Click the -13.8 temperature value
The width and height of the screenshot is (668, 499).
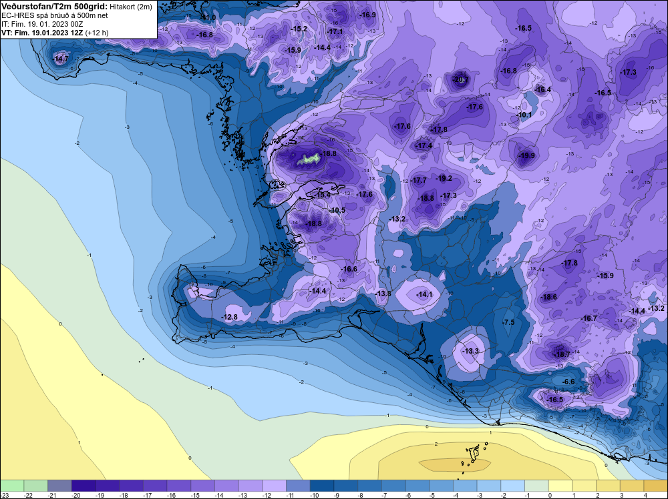(x=383, y=294)
